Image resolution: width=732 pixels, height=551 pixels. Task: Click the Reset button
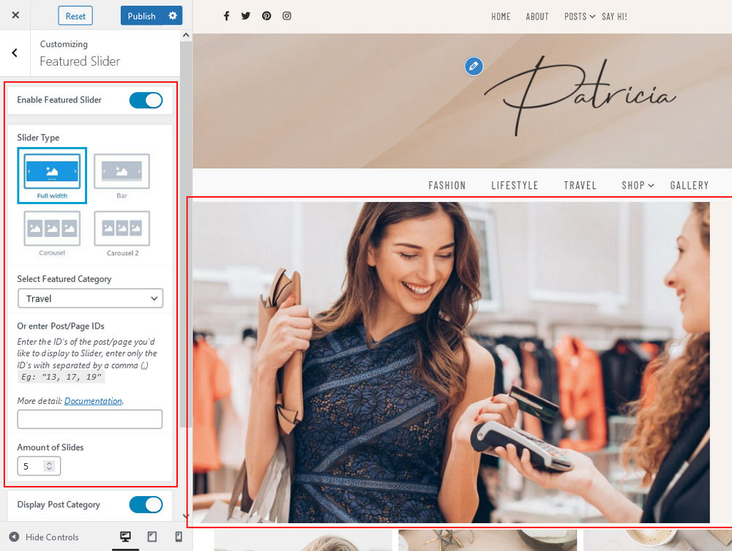75,16
